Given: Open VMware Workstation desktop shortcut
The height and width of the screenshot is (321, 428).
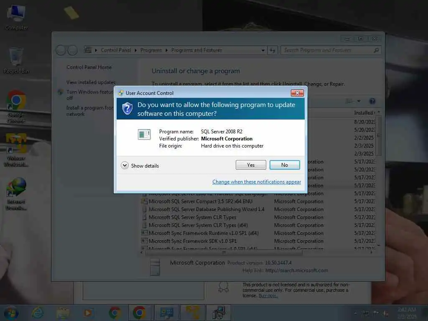Looking at the screenshot, I should tap(16, 150).
